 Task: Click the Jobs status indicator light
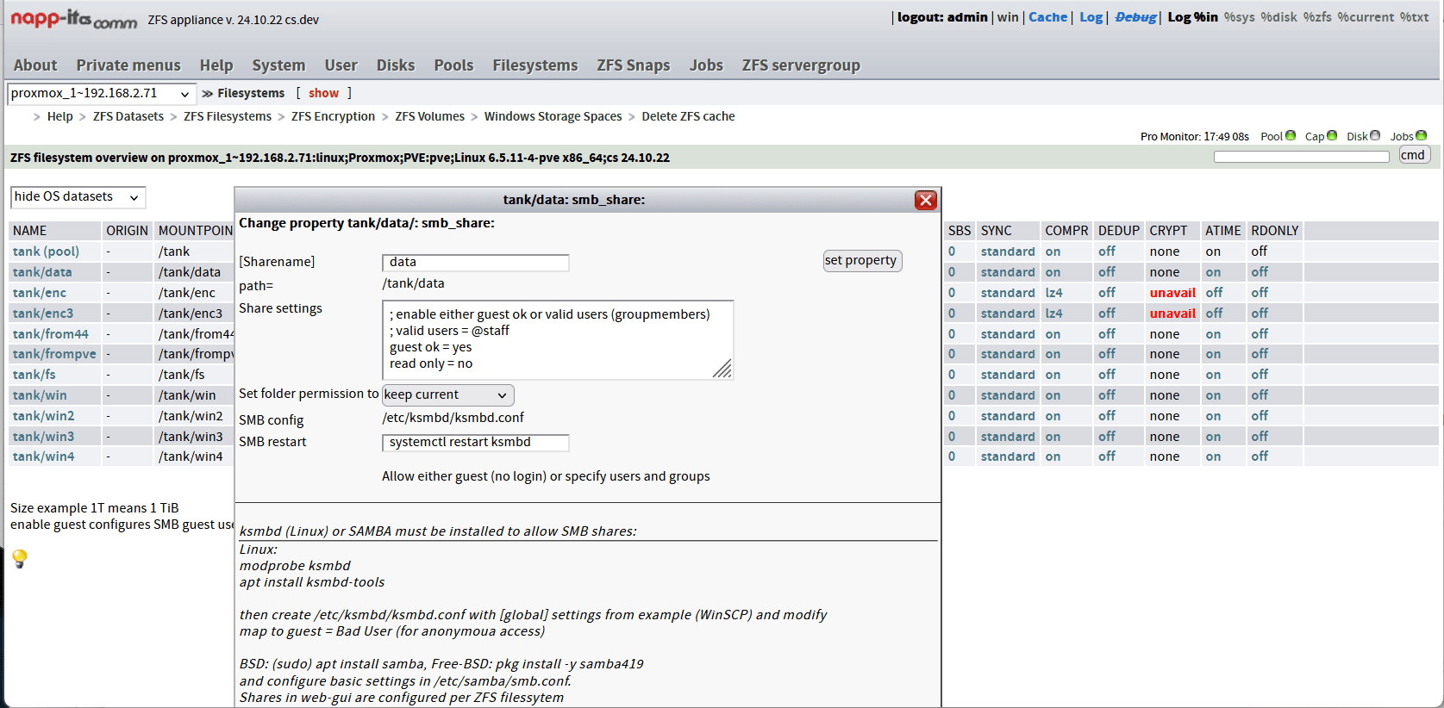[x=1422, y=135]
